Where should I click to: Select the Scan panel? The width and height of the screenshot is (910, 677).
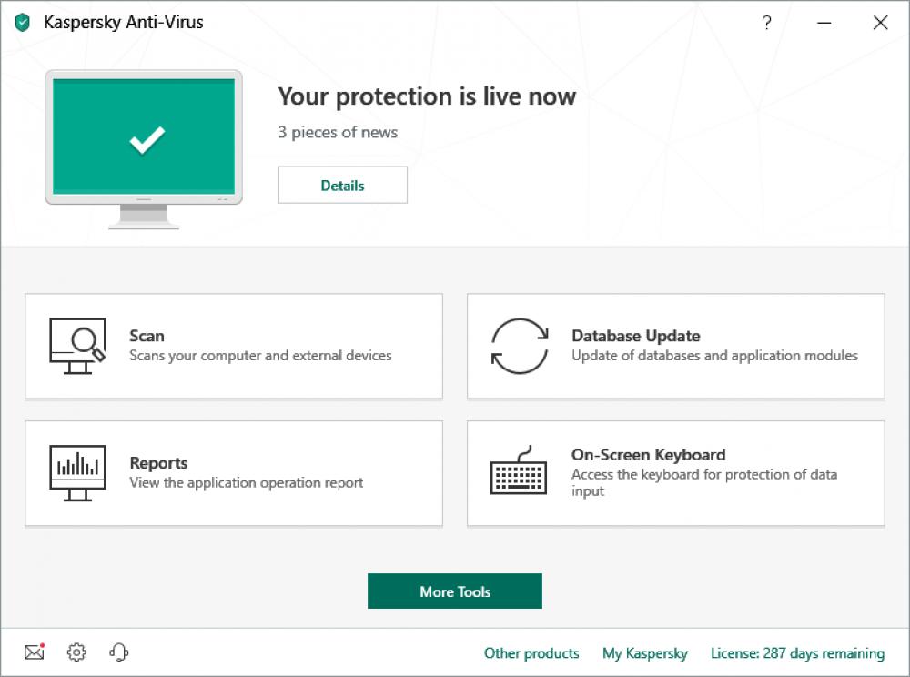pos(233,347)
